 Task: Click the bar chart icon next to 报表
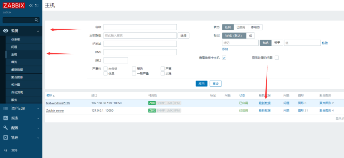(x=6, y=118)
